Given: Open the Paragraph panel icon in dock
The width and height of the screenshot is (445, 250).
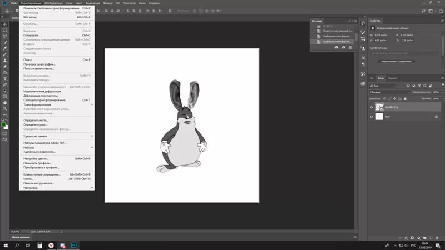Looking at the screenshot, I should pyautogui.click(x=363, y=64).
